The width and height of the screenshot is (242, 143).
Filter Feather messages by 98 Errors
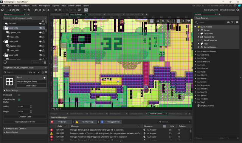pyautogui.click(x=61, y=122)
